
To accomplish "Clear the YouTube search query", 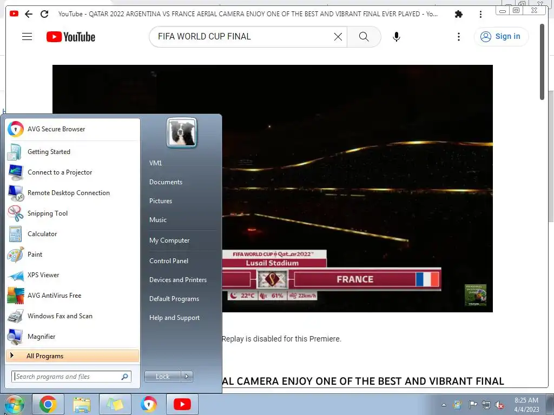I will click(338, 37).
